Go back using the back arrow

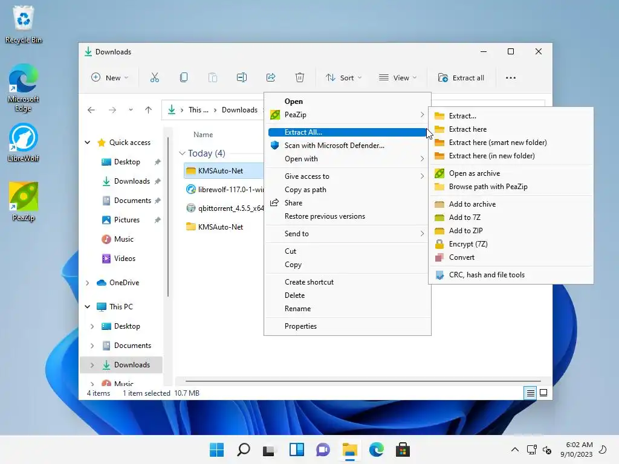[x=91, y=110]
